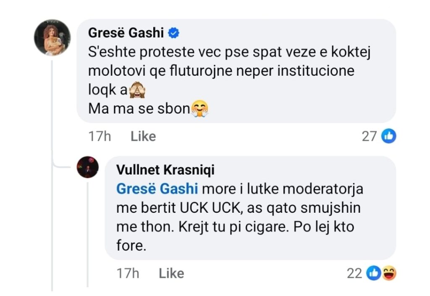Open the Vullnet Krasniqi author name link
The image size is (430, 296).
coord(165,170)
